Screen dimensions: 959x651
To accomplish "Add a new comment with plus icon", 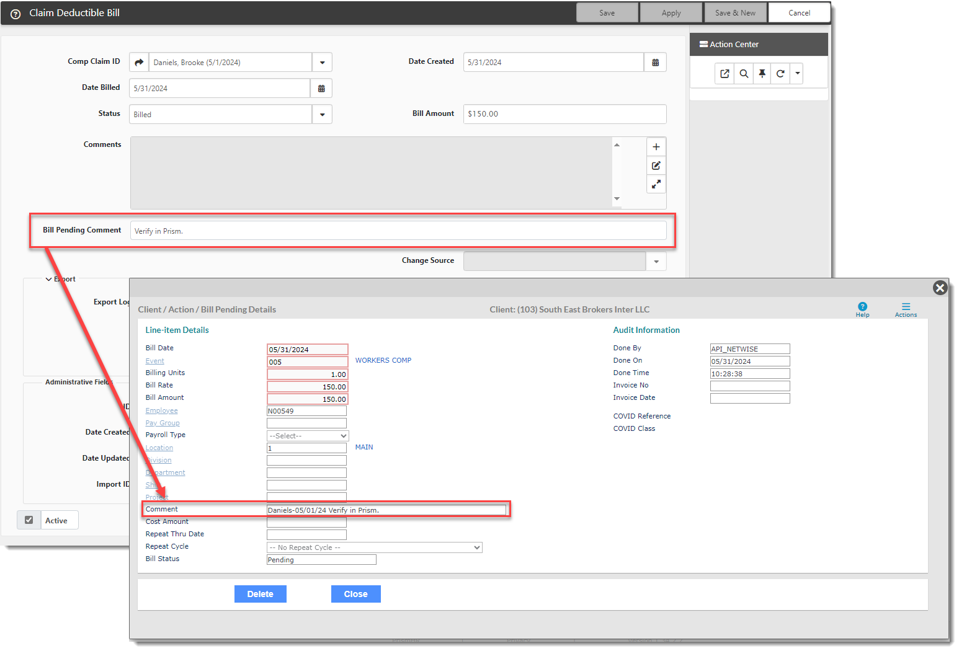I will [656, 147].
